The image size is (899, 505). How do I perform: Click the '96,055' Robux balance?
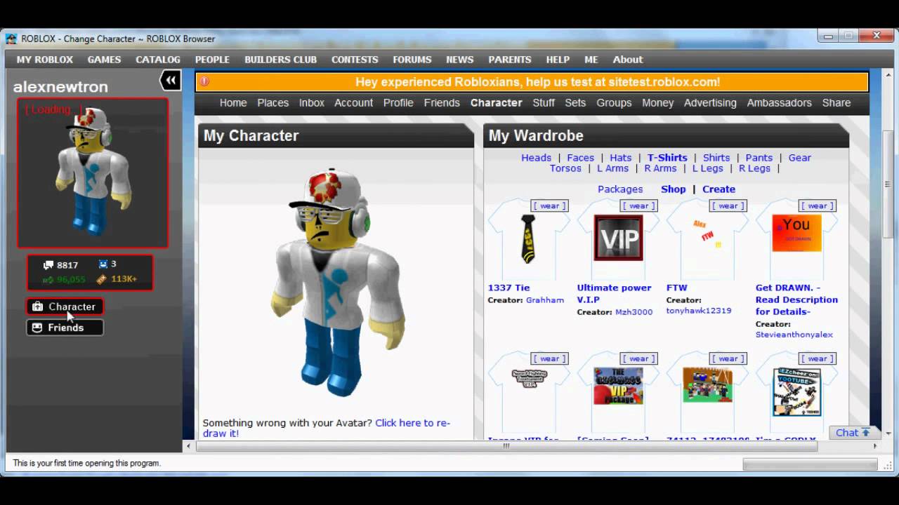click(70, 279)
